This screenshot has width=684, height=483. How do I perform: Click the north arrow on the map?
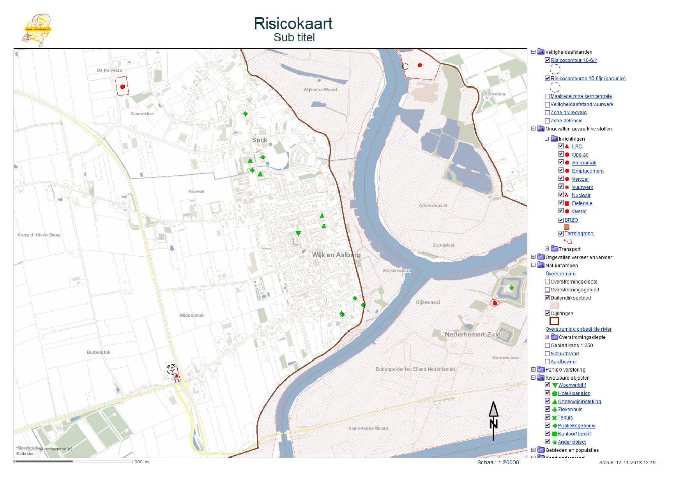coord(493,421)
